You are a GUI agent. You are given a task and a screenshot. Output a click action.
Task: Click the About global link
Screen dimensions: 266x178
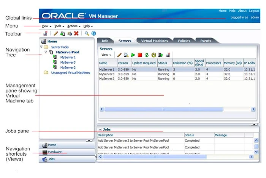tap(242, 11)
